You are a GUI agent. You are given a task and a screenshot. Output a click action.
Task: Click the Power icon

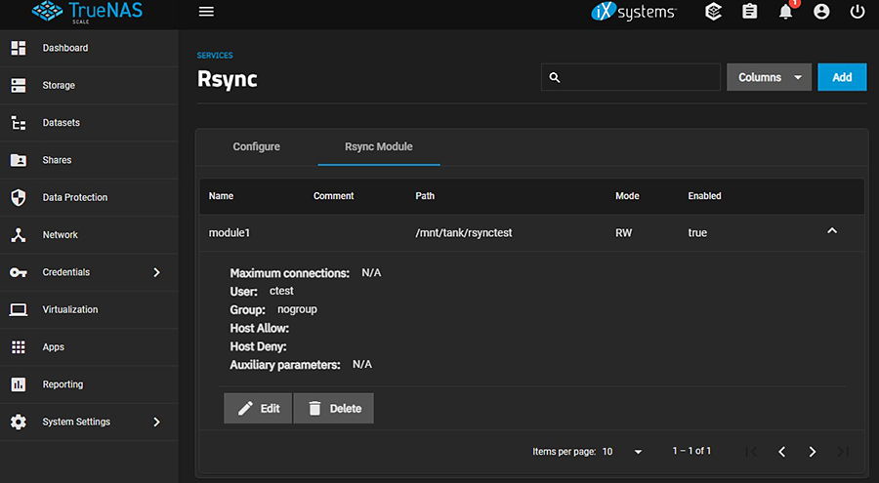click(858, 12)
